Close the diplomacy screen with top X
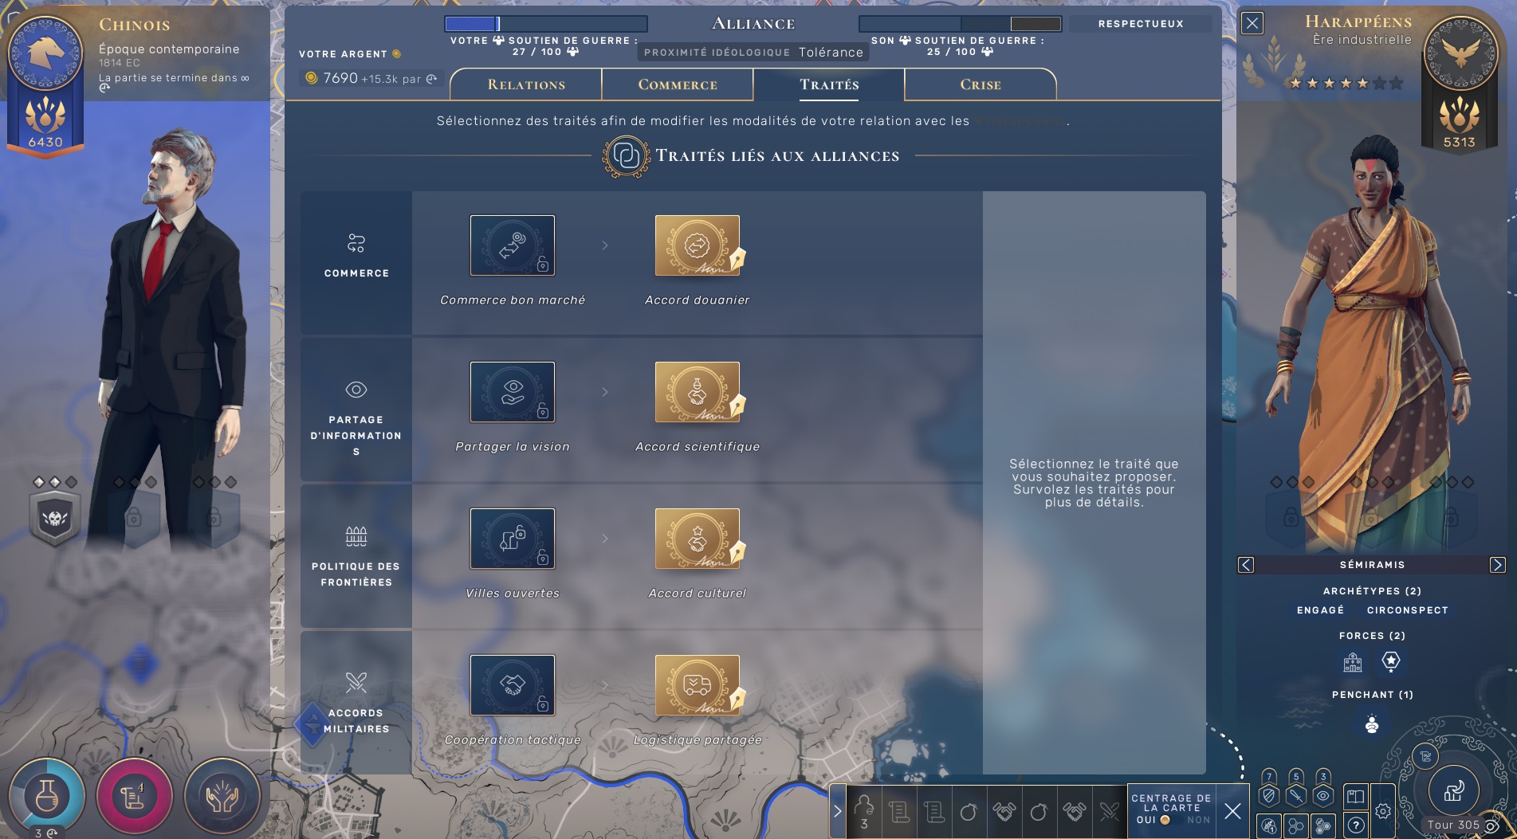This screenshot has height=839, width=1517. tap(1252, 23)
